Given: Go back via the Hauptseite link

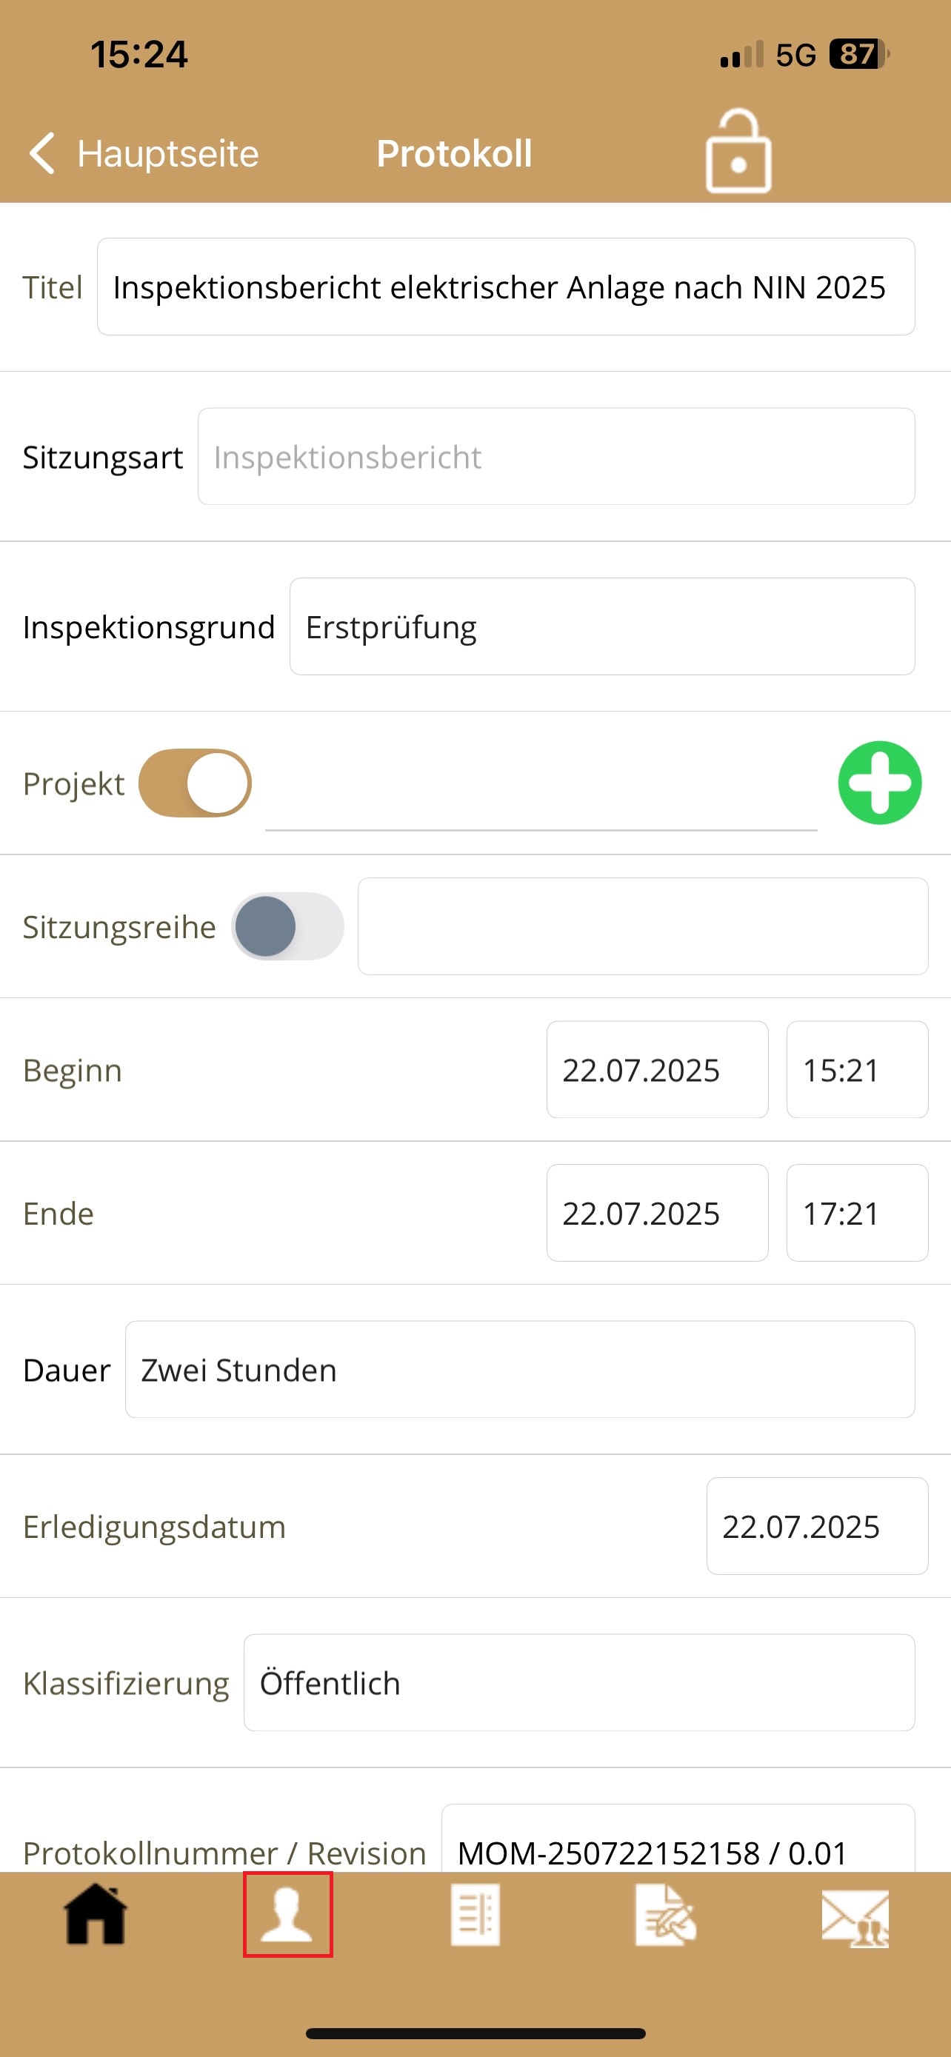Looking at the screenshot, I should tap(167, 153).
